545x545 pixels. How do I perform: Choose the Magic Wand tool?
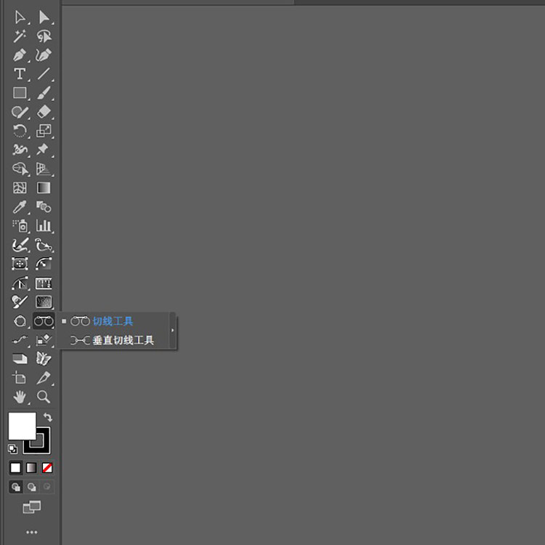[20, 36]
